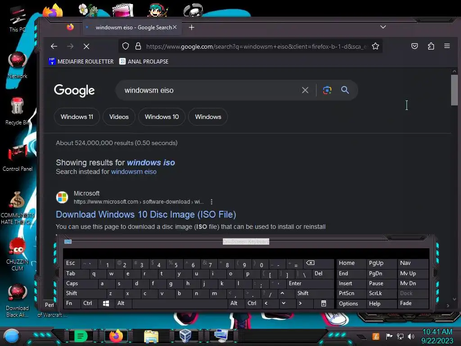The height and width of the screenshot is (346, 461).
Task: Expand the list all tabs chevron
Action: (383, 27)
